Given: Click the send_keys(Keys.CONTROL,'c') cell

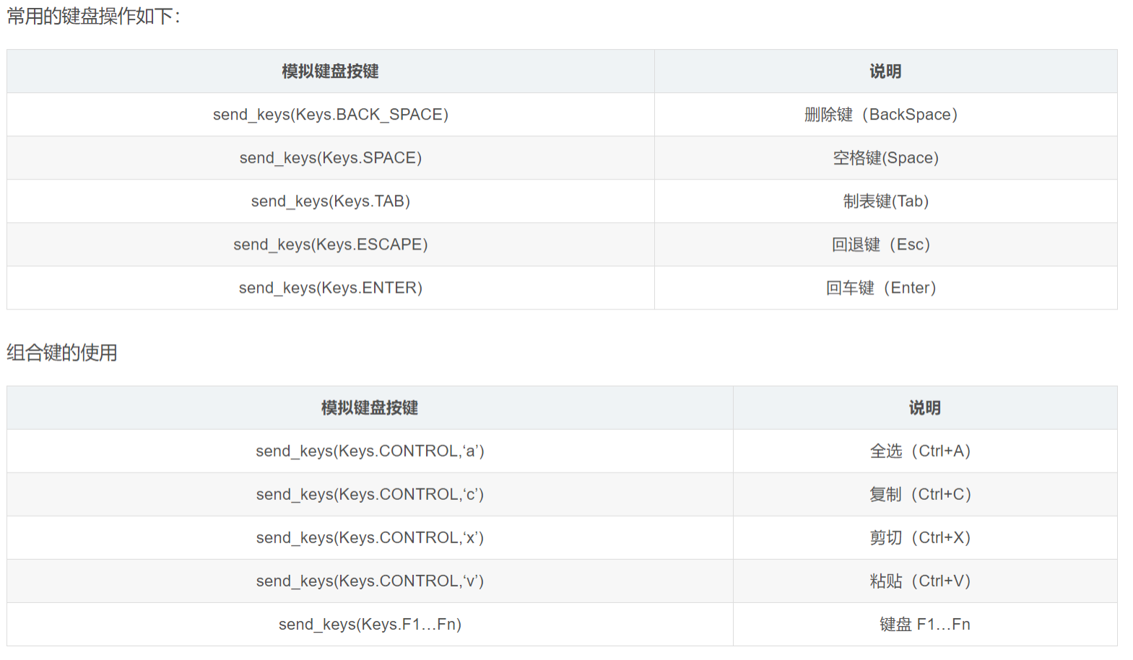Looking at the screenshot, I should [370, 494].
